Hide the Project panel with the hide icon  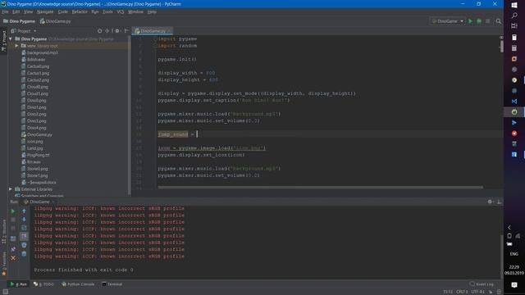pyautogui.click(x=126, y=31)
